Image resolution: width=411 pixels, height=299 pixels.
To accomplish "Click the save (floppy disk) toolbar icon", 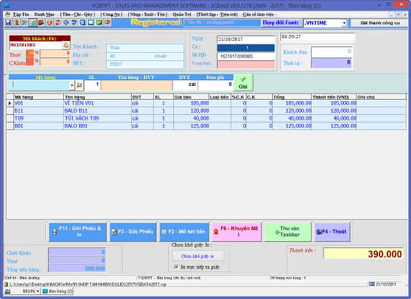I will [7, 22].
